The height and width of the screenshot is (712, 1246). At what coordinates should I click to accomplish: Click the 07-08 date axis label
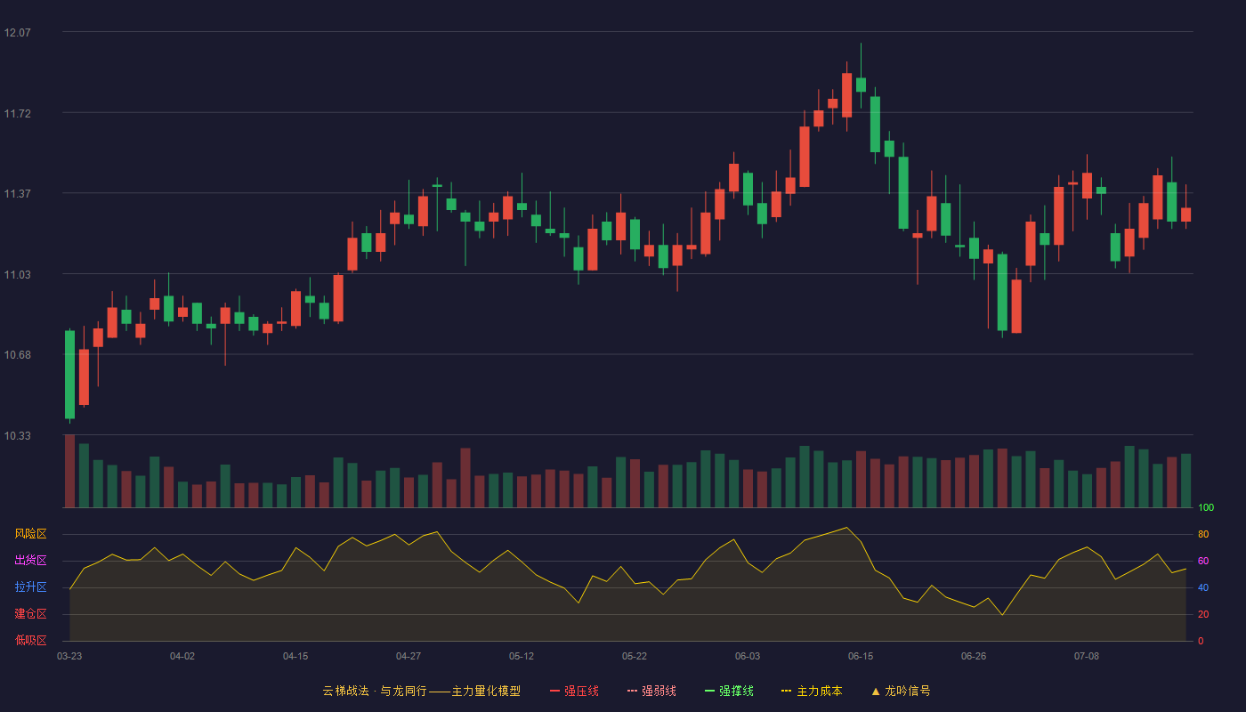pyautogui.click(x=1087, y=656)
